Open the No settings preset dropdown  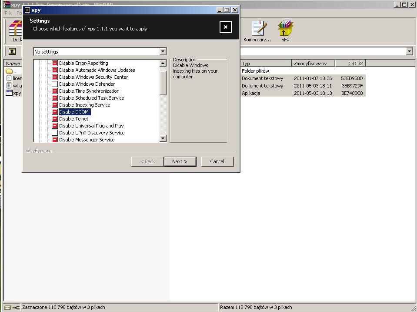tap(163, 51)
